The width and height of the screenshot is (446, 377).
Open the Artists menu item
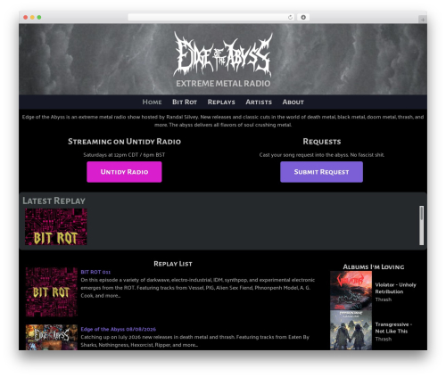259,102
